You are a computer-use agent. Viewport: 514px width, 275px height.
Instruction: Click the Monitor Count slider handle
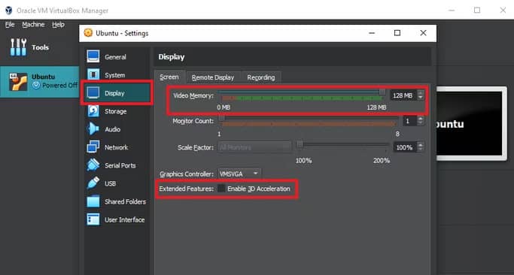click(222, 117)
